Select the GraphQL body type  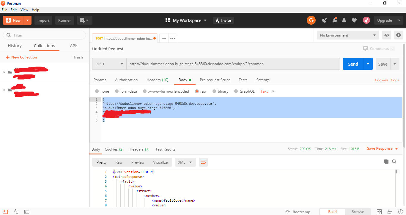[x=236, y=91]
